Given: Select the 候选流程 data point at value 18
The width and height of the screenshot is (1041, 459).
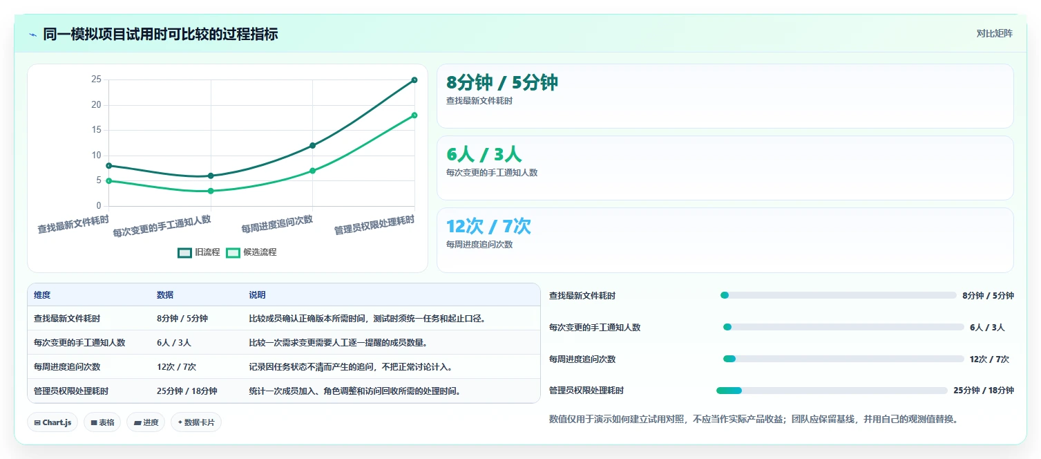Looking at the screenshot, I should pyautogui.click(x=414, y=115).
